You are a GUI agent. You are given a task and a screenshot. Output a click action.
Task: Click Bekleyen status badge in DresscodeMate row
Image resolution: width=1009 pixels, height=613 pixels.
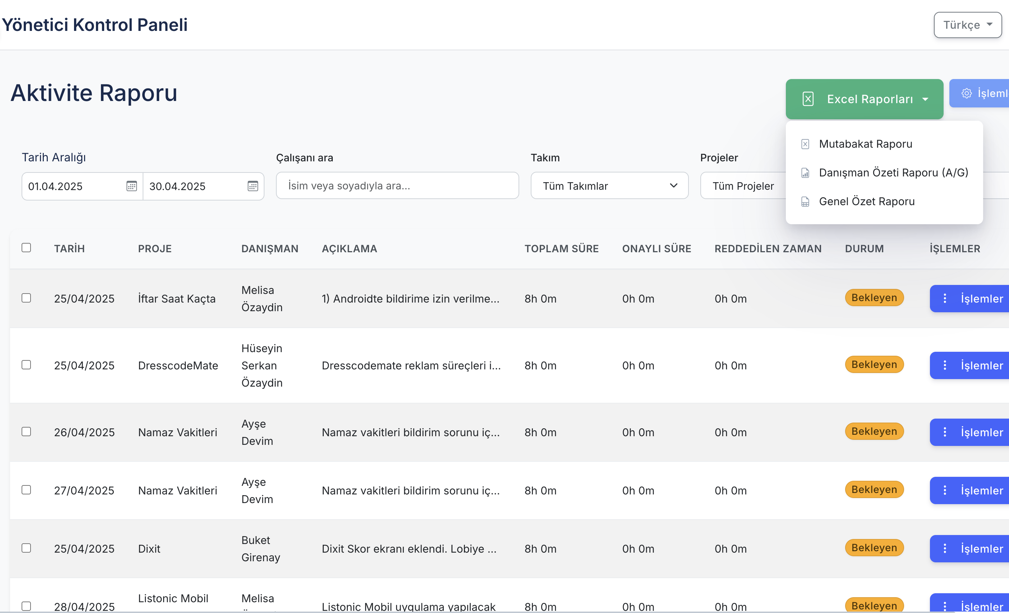pyautogui.click(x=874, y=364)
